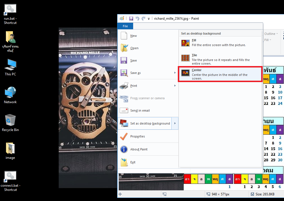
Task: Expand Set as desktop background submenu arrow
Action: coord(175,123)
